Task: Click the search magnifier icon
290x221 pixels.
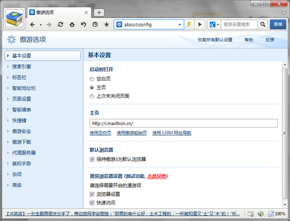Action: [263, 24]
